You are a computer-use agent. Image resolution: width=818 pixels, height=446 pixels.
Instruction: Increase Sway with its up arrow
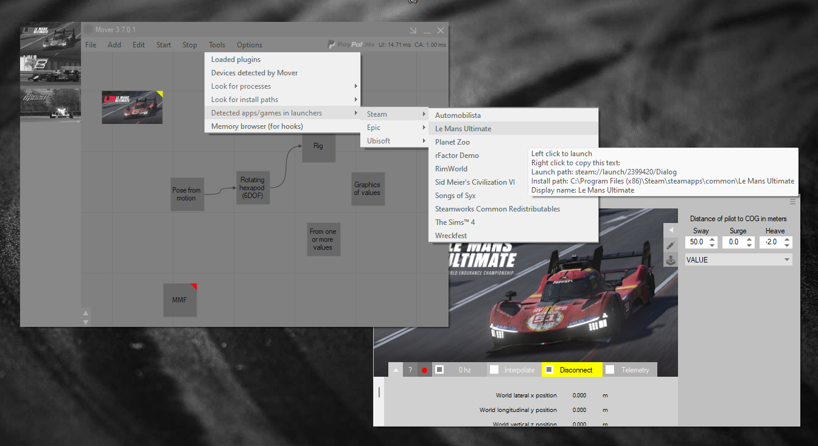(x=712, y=239)
